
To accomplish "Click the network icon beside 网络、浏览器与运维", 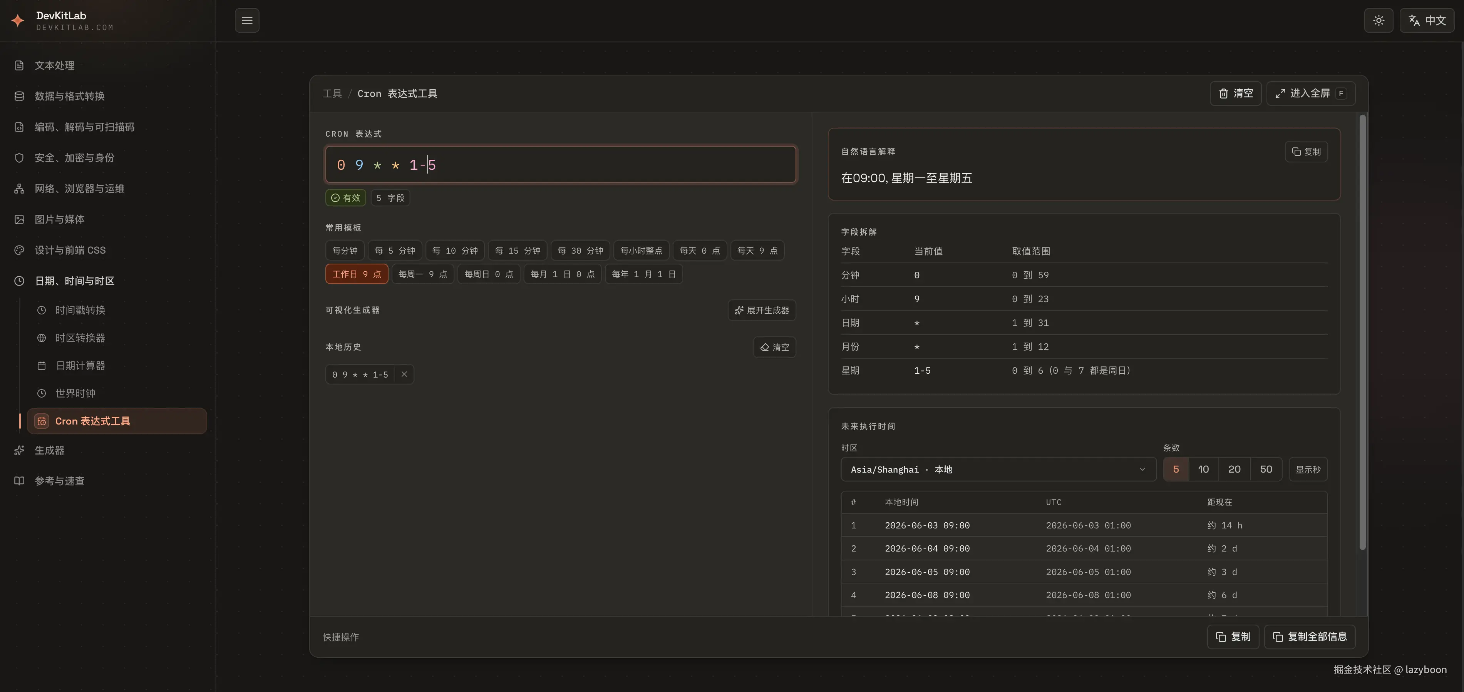I will 19,189.
